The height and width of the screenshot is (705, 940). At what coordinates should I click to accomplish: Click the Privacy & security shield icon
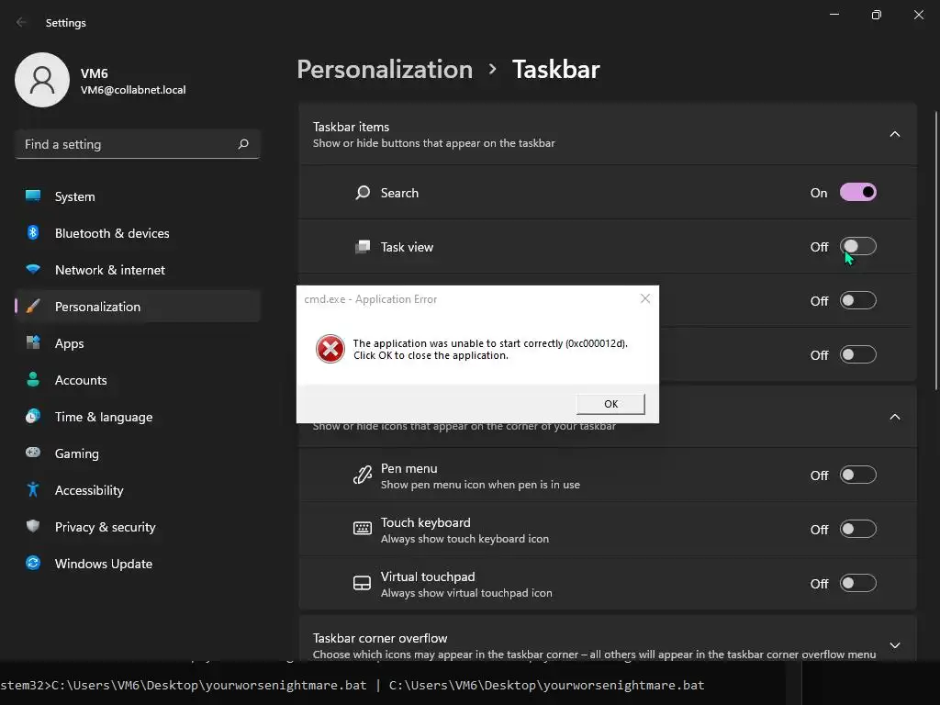coord(33,526)
